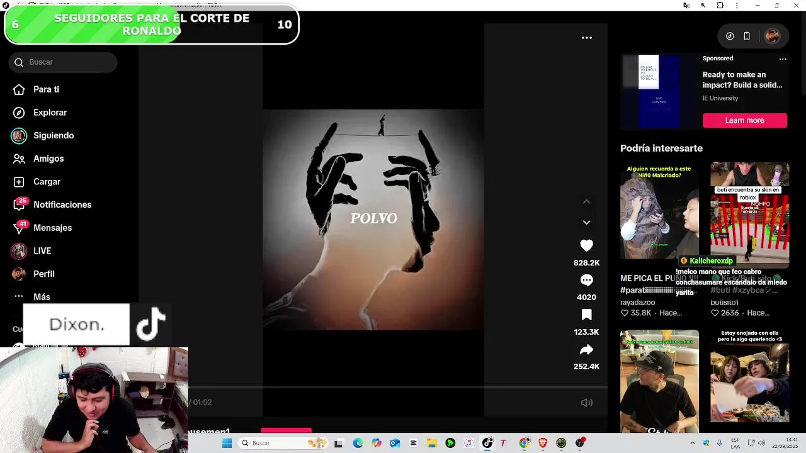
Task: Click the browser zoom magnifier icon
Action: [x=703, y=6]
